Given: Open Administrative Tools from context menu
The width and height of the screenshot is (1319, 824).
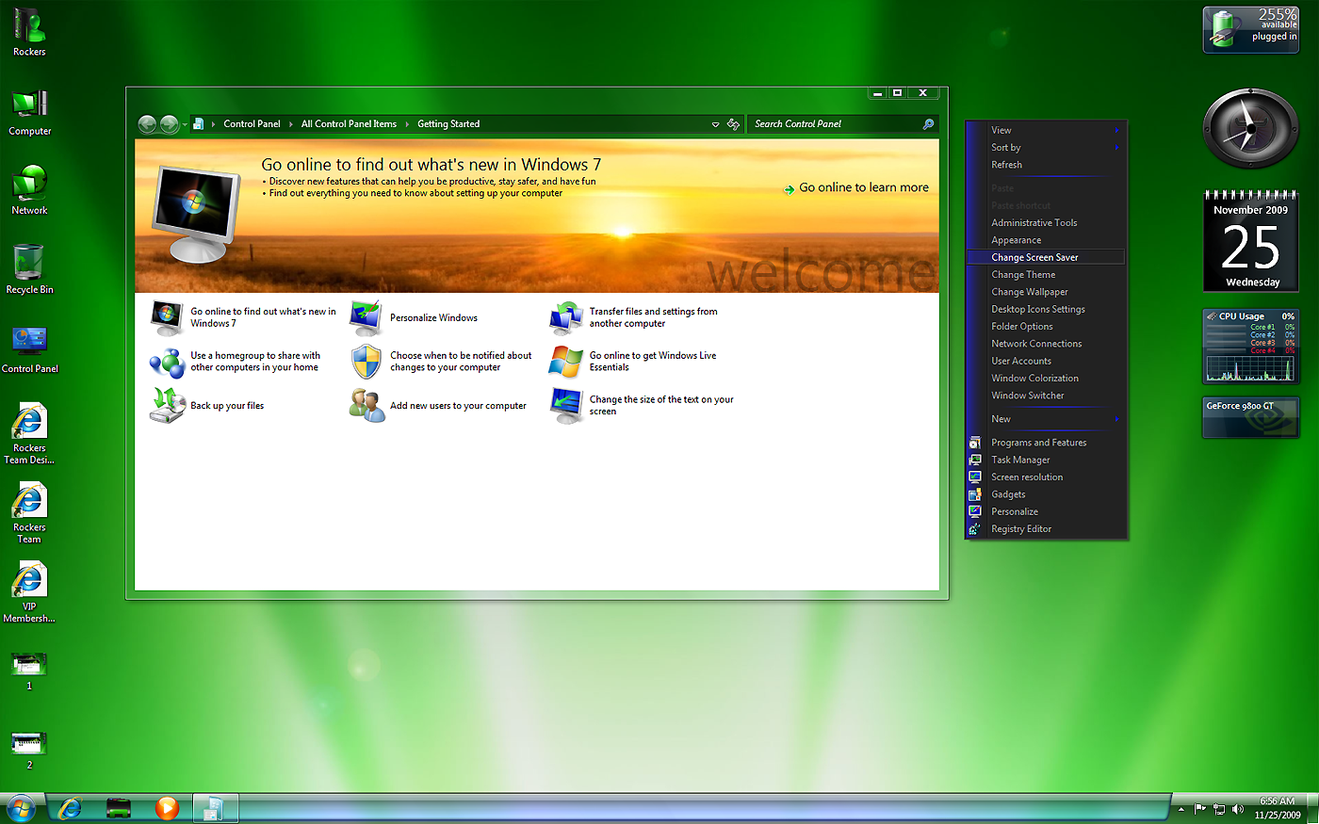Looking at the screenshot, I should pyautogui.click(x=1046, y=223).
